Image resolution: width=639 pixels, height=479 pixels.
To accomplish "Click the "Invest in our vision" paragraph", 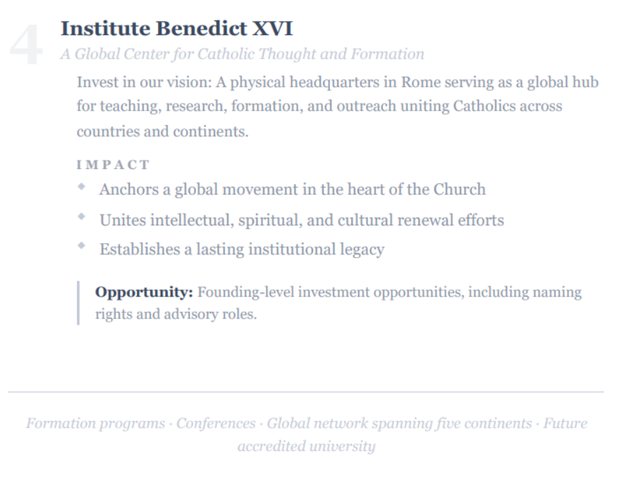I will coord(337,106).
